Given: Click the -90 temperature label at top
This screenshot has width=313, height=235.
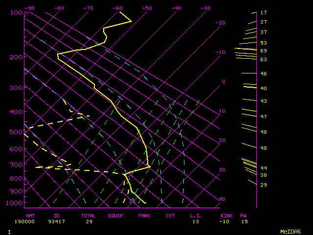Looking at the screenshot, I should tap(29, 8).
